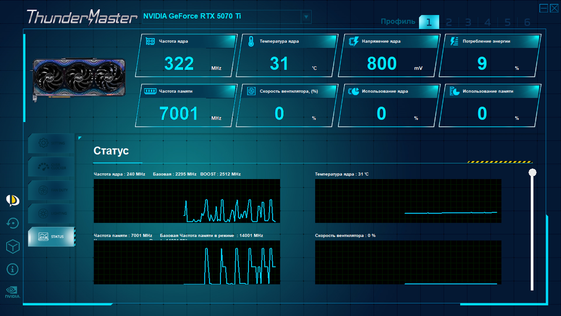
Task: Click the status panel vertical scrollbar handle
Action: click(533, 173)
